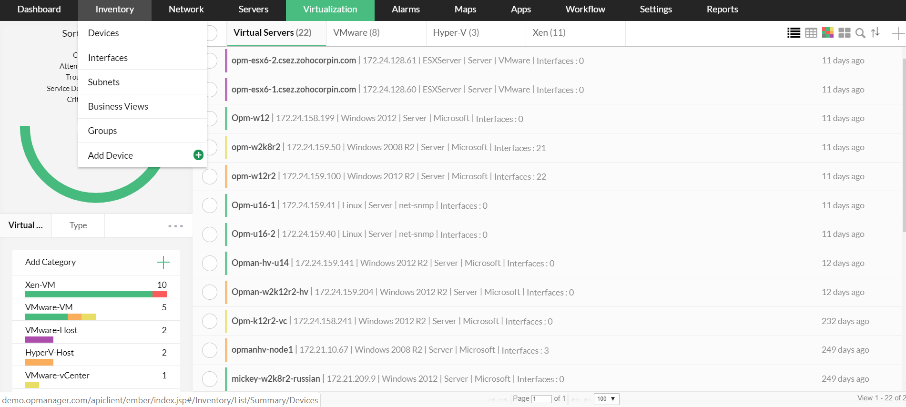906x407 pixels.
Task: Open the Workflow menu
Action: [x=585, y=10]
